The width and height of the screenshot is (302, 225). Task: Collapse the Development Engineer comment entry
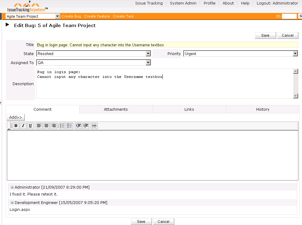(12, 202)
